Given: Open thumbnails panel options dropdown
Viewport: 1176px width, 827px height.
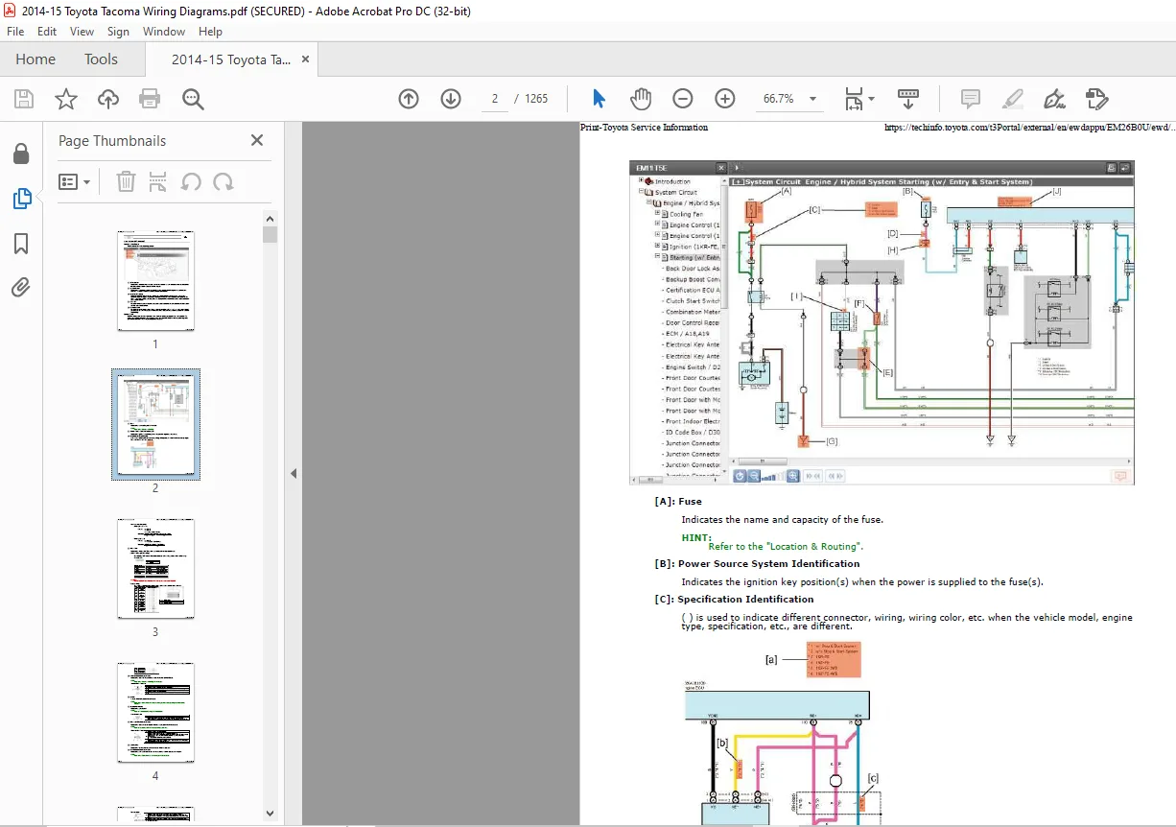Looking at the screenshot, I should tap(74, 181).
